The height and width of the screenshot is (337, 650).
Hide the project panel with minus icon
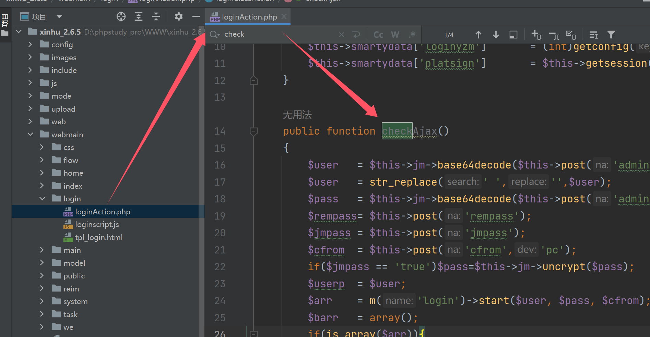click(196, 16)
